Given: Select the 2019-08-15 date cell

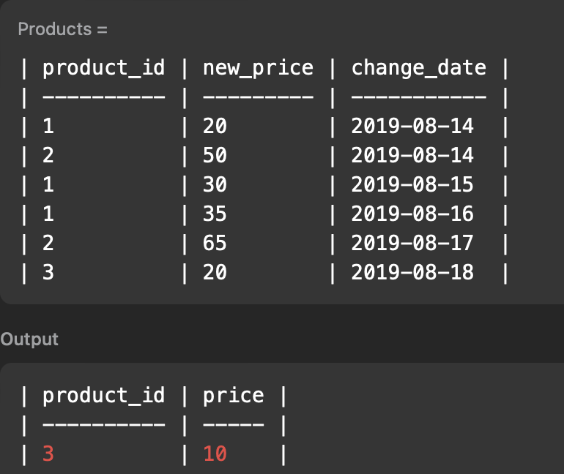Looking at the screenshot, I should point(412,184).
